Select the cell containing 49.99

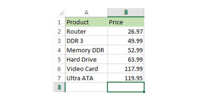[x=126, y=41]
